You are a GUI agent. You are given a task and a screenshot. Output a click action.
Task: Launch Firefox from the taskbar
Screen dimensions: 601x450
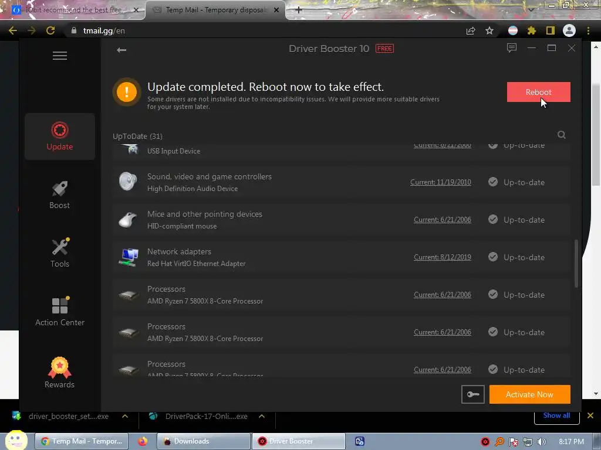143,441
